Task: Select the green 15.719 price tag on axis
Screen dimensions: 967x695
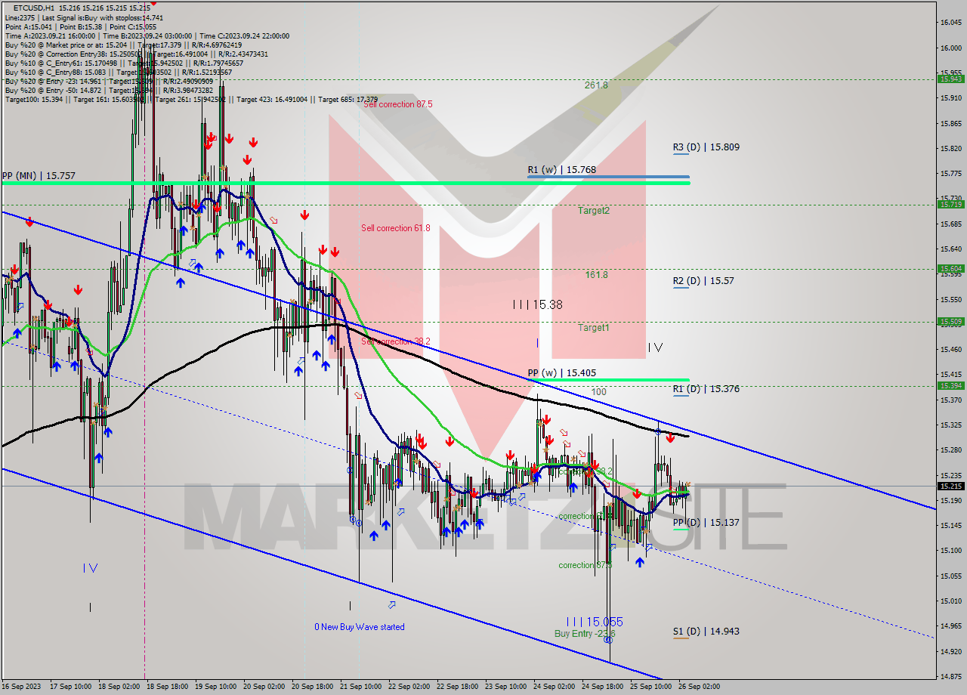Action: click(x=951, y=204)
